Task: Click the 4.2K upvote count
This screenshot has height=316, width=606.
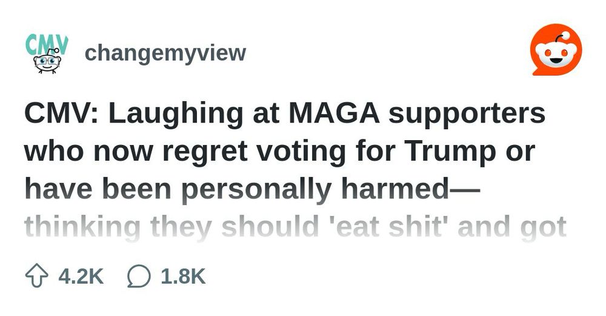Action: [81, 277]
